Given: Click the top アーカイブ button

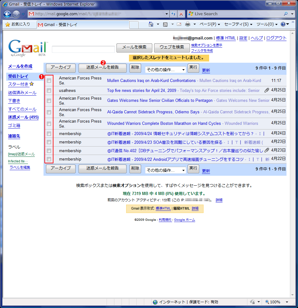Looking at the screenshot, I should point(61,68).
